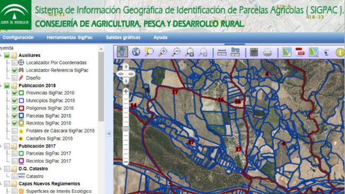
Task: Click the legend panel vertical scrollbar thumb
Action: point(101,87)
